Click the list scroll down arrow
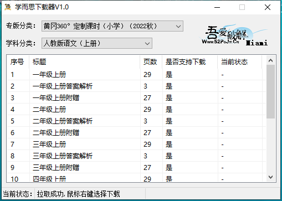 click(271, 177)
